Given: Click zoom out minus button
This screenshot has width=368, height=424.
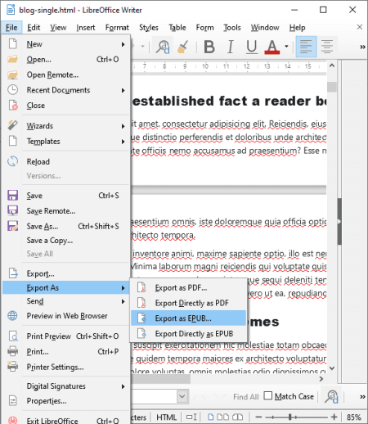Looking at the screenshot, I should coord(258,417).
